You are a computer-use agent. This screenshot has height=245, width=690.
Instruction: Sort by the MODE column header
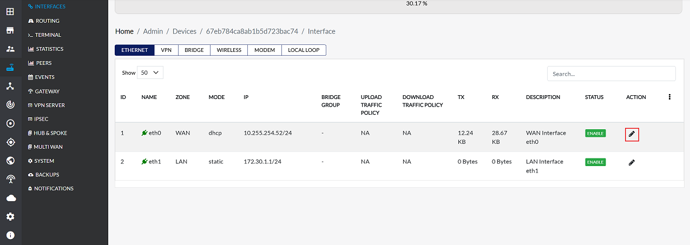[216, 97]
